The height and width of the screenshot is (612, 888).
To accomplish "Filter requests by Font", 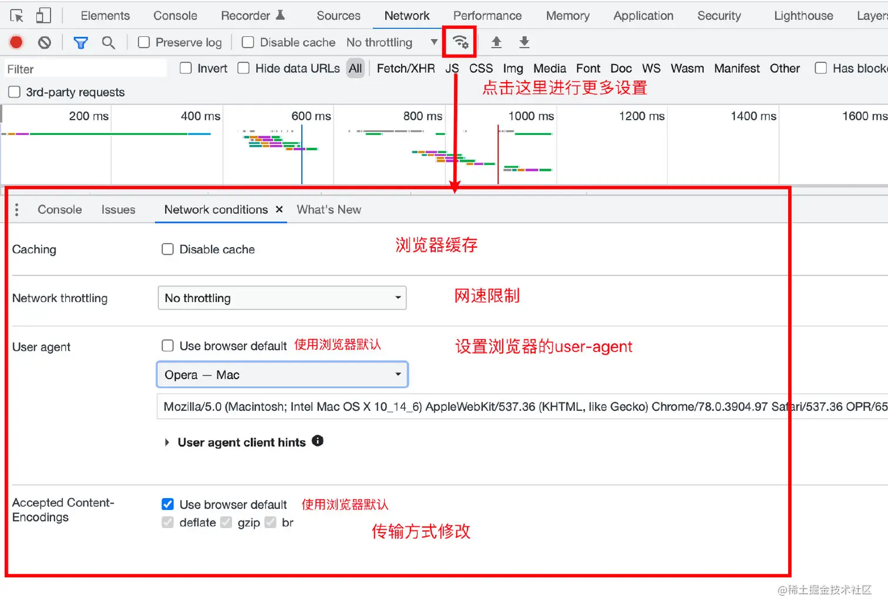I will point(588,68).
